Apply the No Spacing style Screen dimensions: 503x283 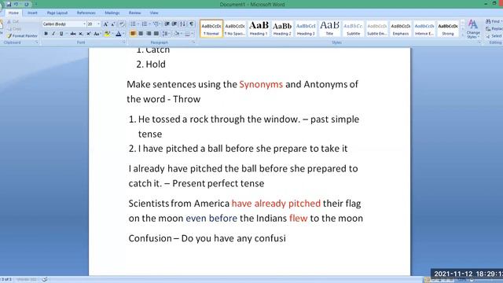click(x=235, y=28)
